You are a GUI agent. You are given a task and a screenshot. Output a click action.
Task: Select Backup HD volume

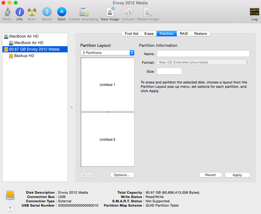(35, 56)
